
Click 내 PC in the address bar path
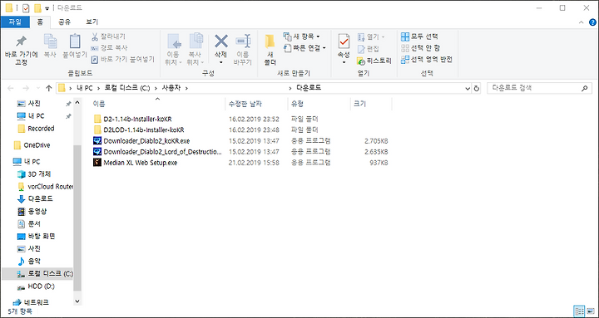pos(84,88)
